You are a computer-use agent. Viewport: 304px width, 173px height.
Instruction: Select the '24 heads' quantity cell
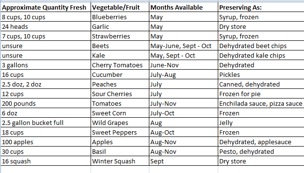[x=46, y=26]
